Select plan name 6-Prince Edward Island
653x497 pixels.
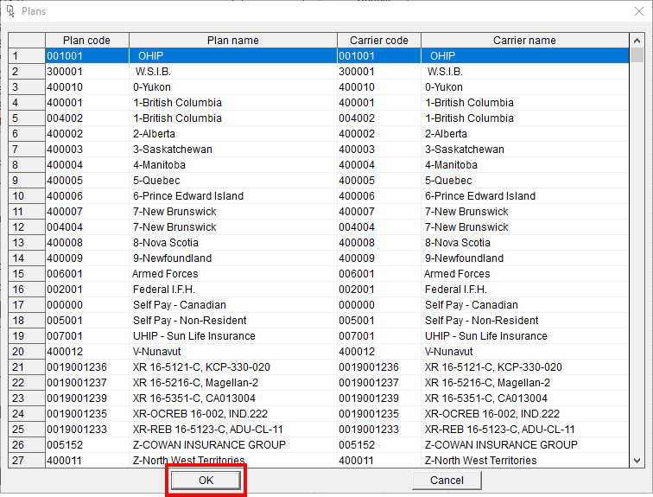(x=233, y=196)
